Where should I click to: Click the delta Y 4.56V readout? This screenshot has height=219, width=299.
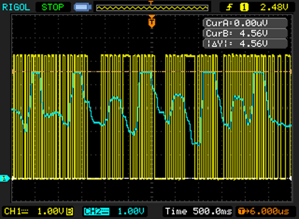tap(245, 44)
